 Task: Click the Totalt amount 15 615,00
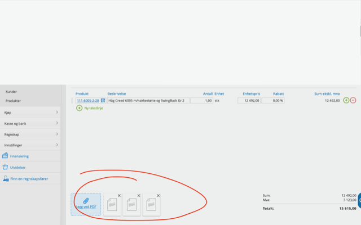pyautogui.click(x=347, y=209)
